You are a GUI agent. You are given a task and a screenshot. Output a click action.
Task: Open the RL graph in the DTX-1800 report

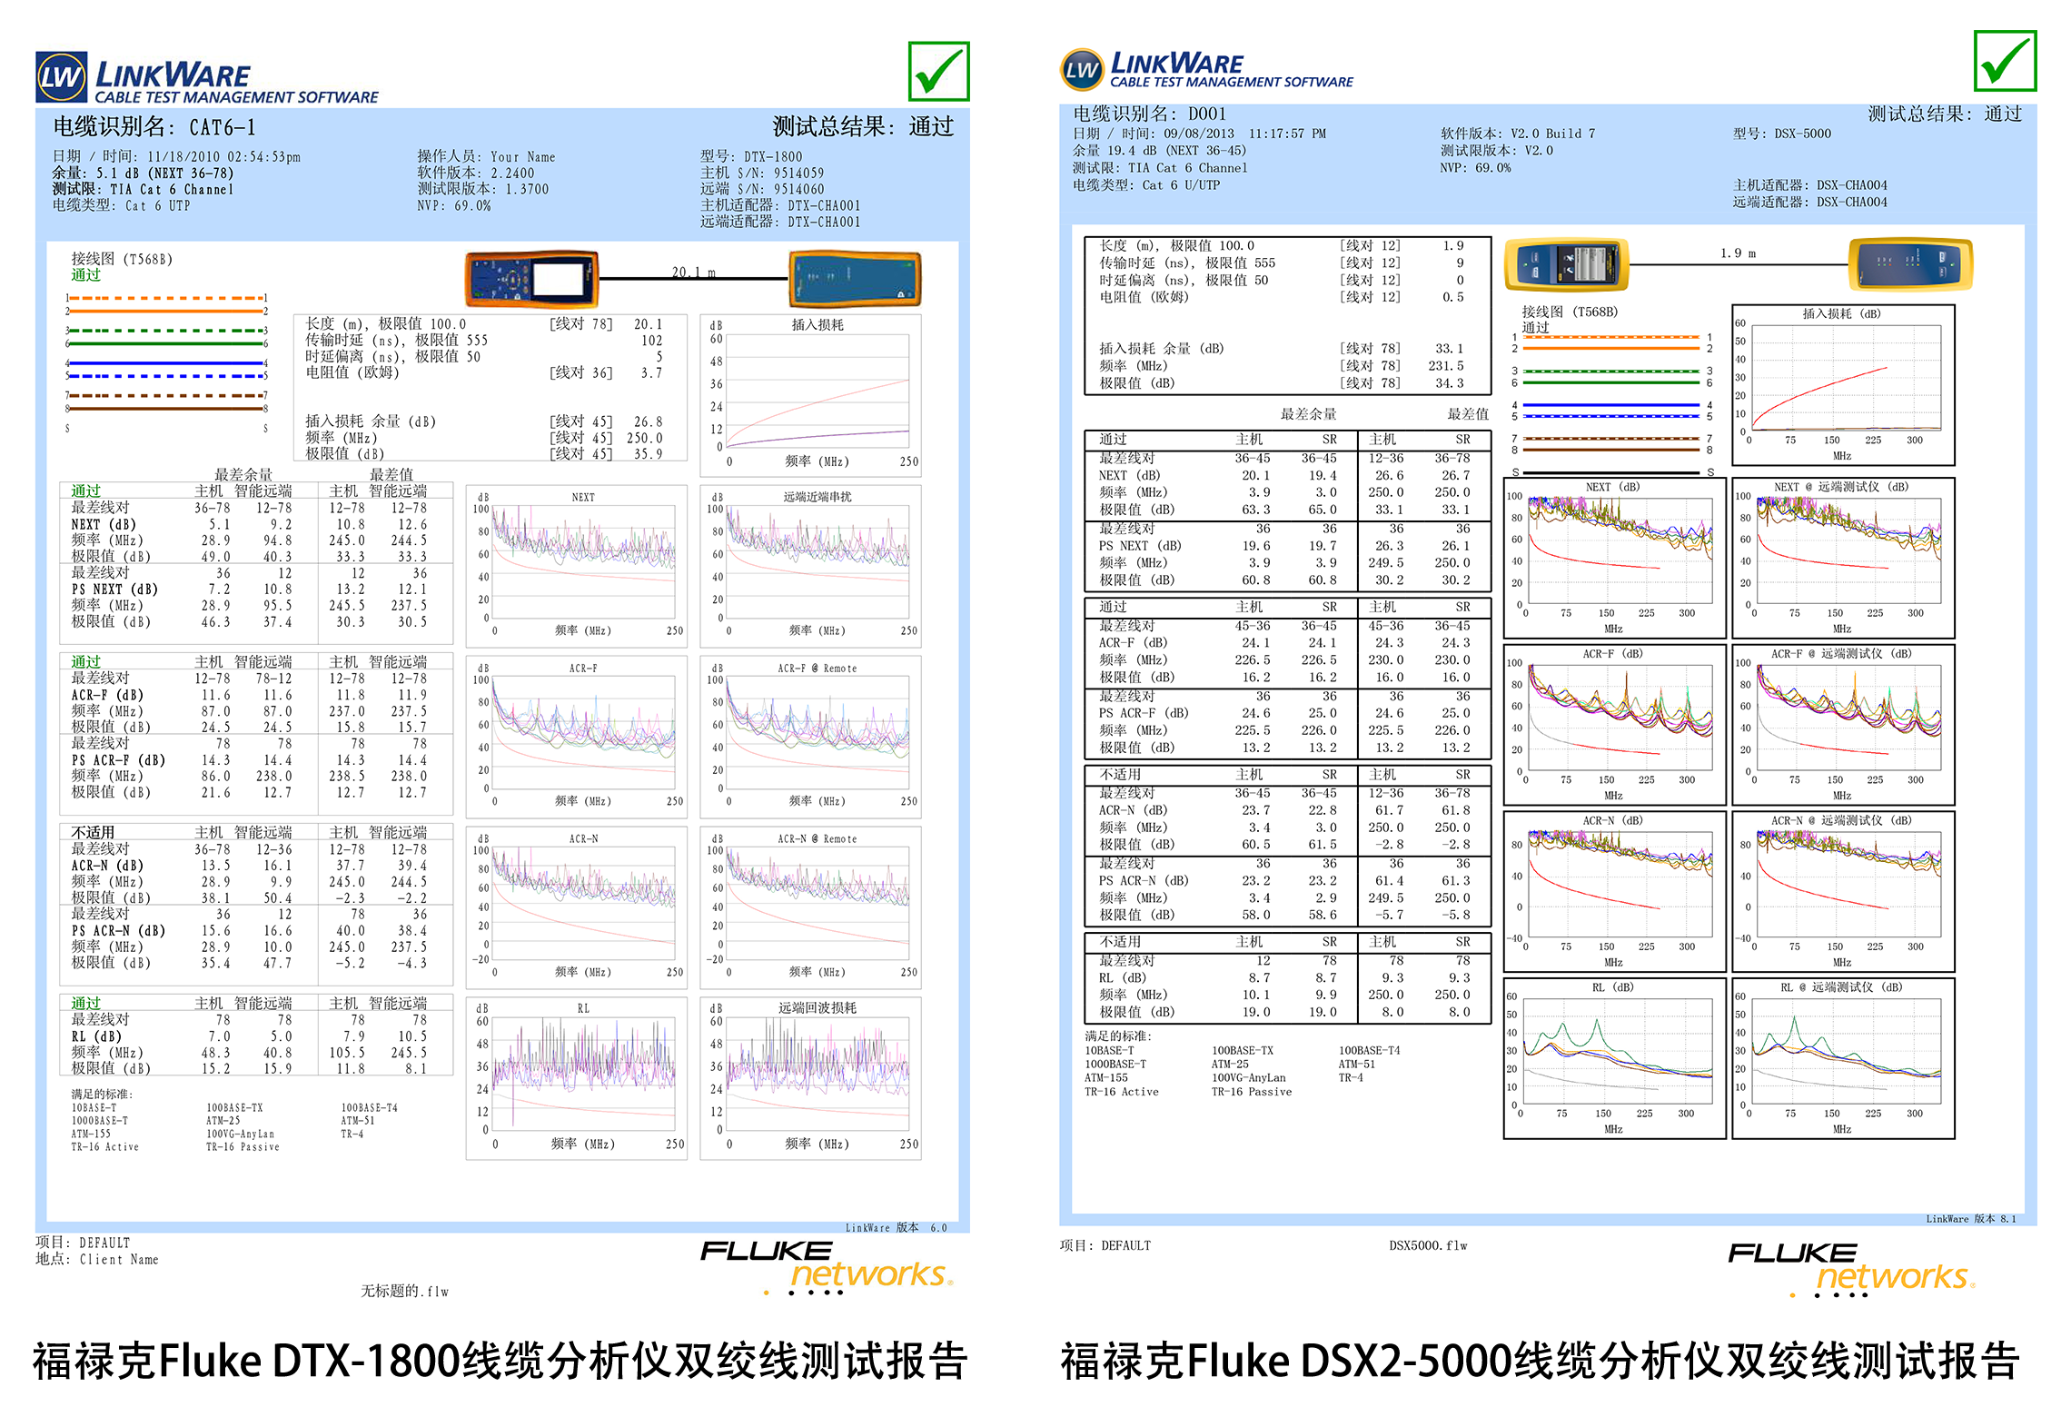pos(577,1078)
